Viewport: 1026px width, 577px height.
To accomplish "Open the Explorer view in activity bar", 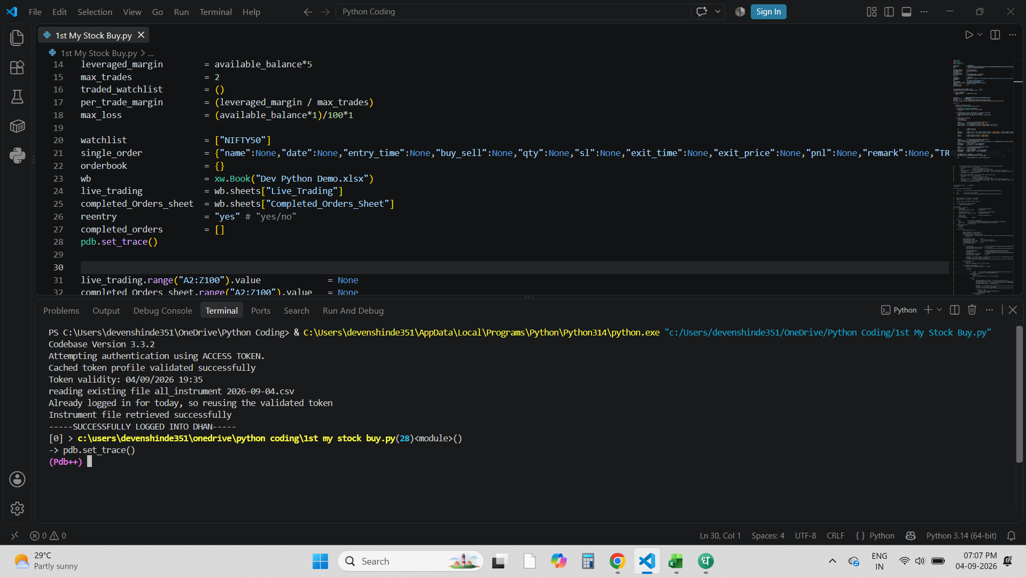I will click(x=17, y=38).
